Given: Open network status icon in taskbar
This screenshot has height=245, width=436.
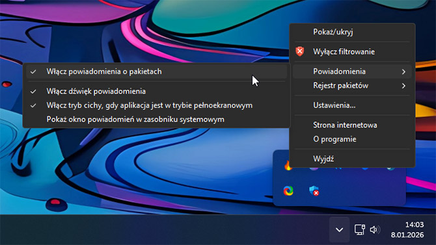Looking at the screenshot, I should pos(359,229).
